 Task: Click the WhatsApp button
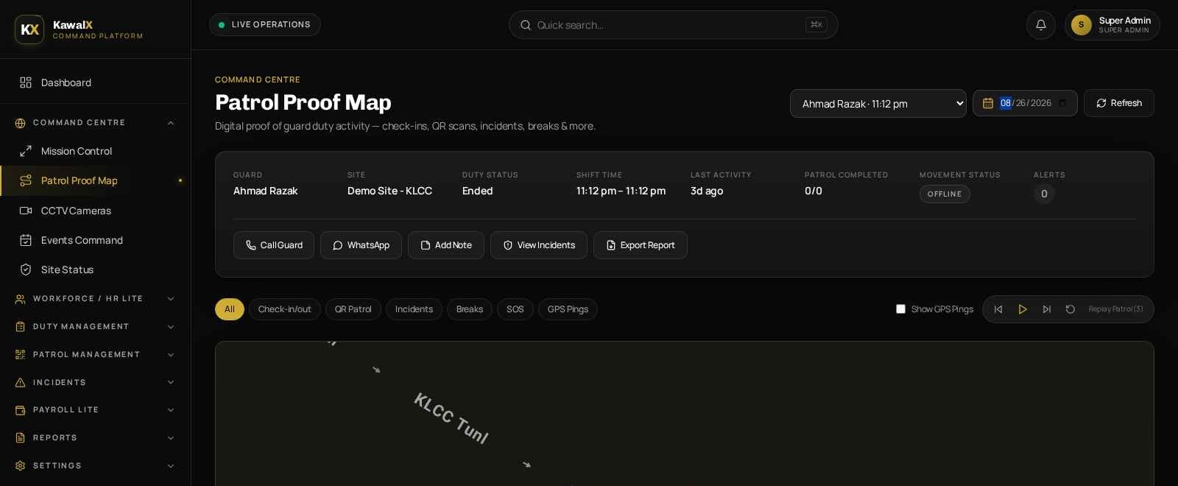pos(361,245)
